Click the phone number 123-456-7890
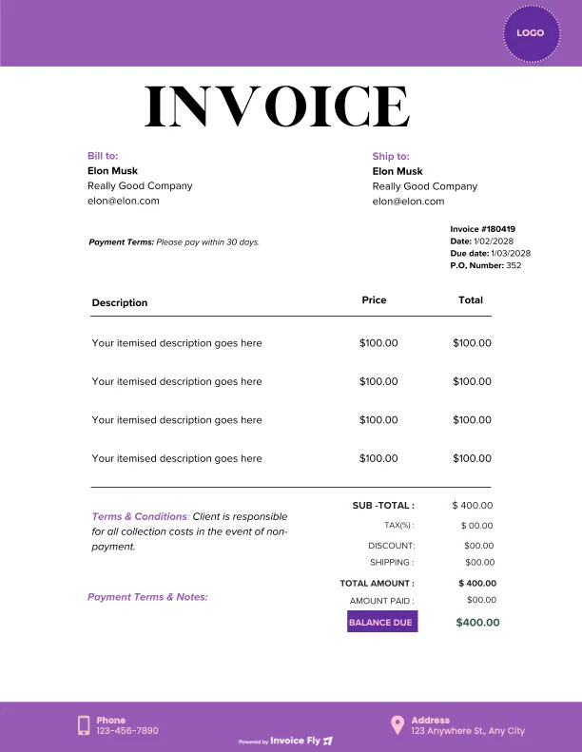The height and width of the screenshot is (752, 582). (x=127, y=731)
